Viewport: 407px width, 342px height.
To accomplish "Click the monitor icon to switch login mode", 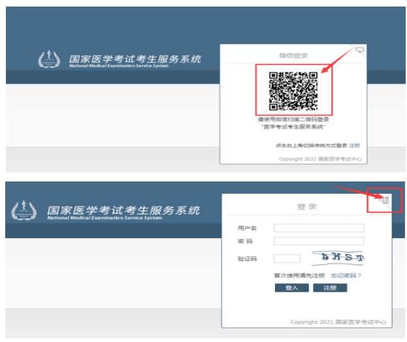I will click(x=359, y=50).
